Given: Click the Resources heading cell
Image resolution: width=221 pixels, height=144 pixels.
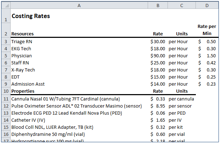Looking at the screenshot, I should [x=79, y=30].
